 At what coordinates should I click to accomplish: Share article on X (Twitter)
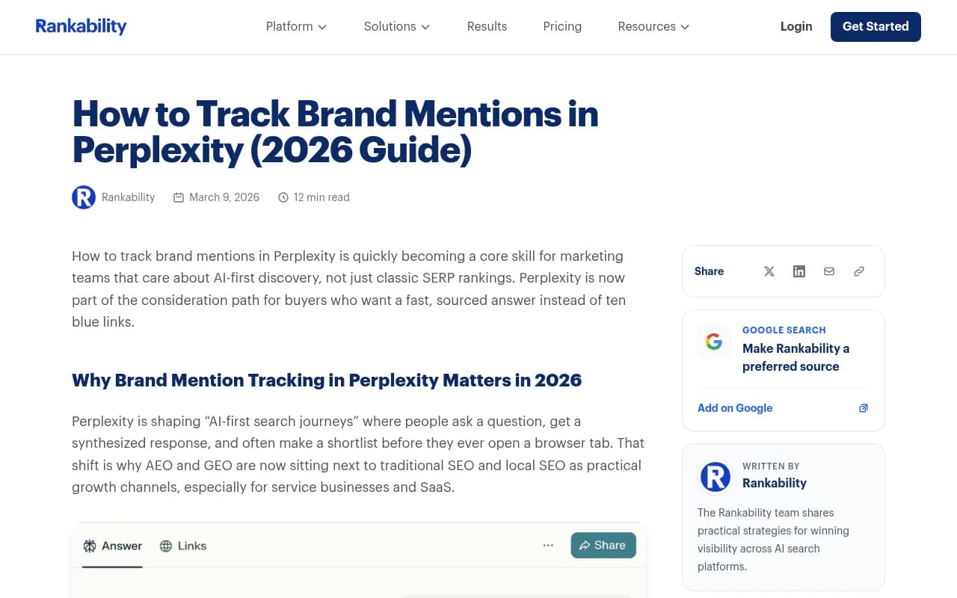(769, 271)
